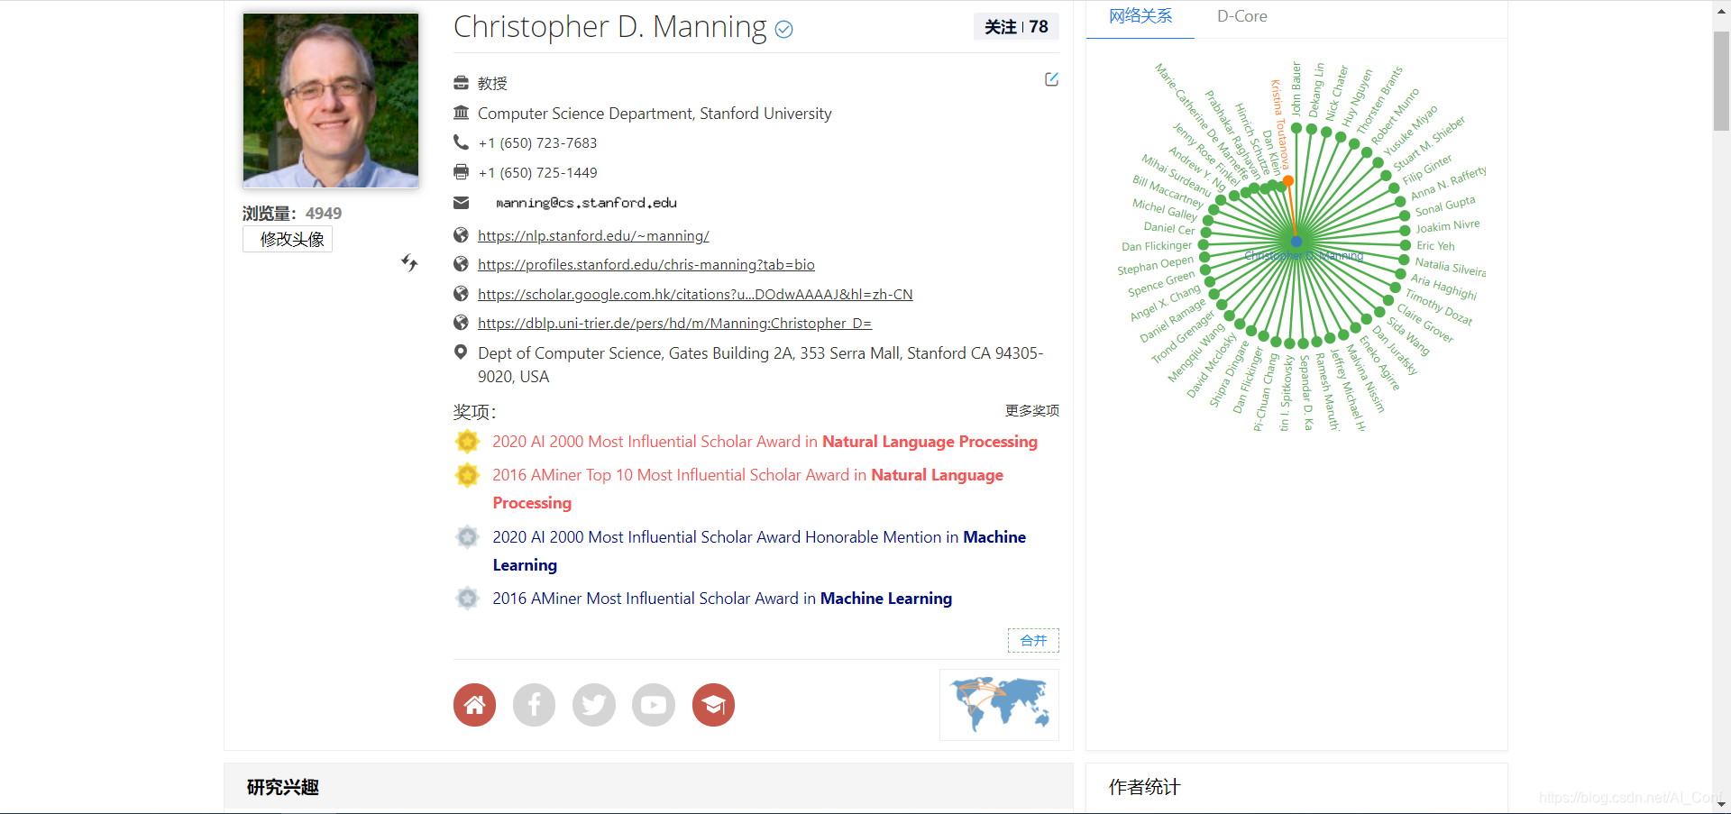This screenshot has width=1731, height=814.
Task: Click the page's vertical scrollbar thumb
Action: click(x=1721, y=81)
